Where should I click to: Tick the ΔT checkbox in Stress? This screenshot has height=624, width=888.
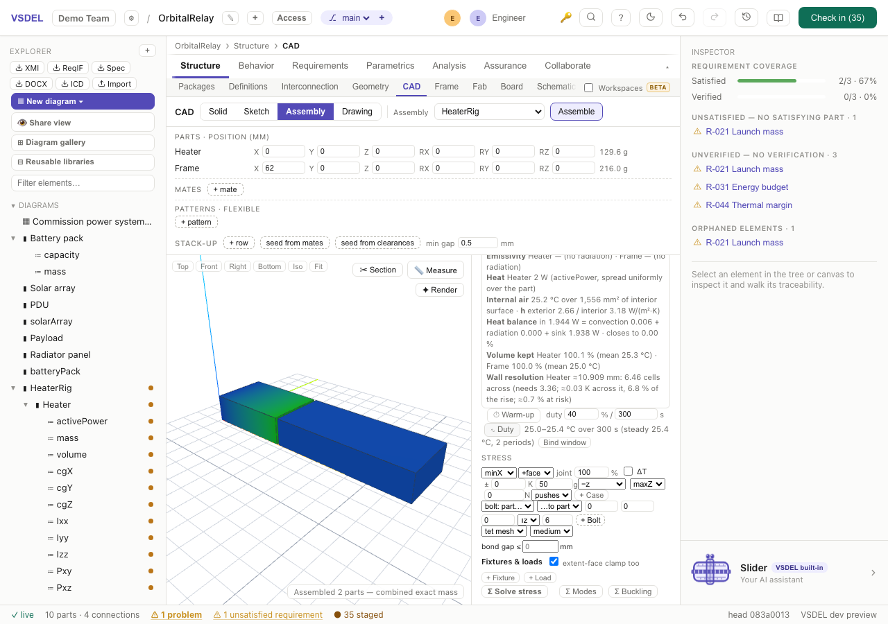(629, 471)
